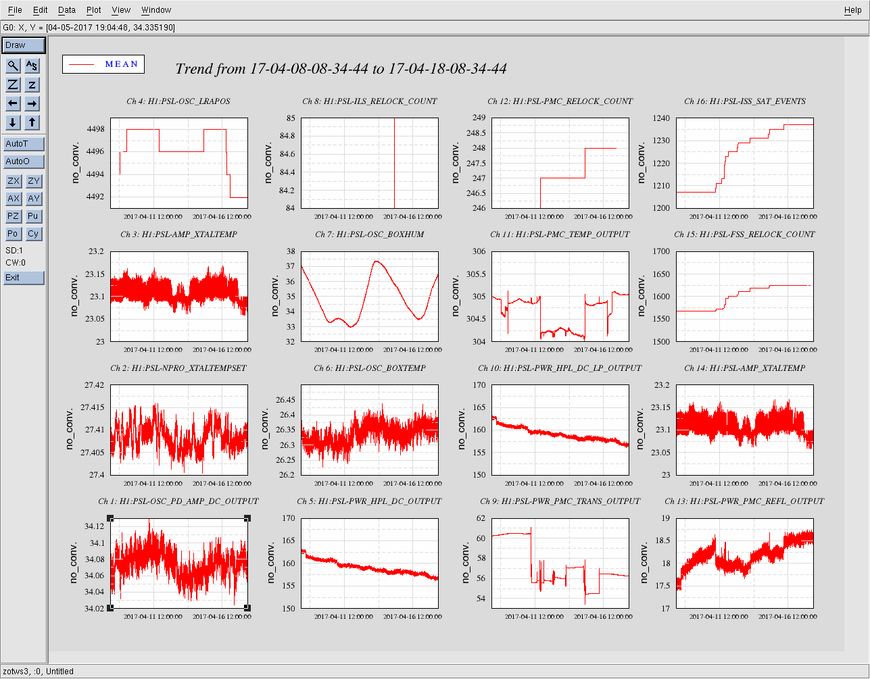Click the AutoO button
870x679 pixels.
(x=24, y=161)
